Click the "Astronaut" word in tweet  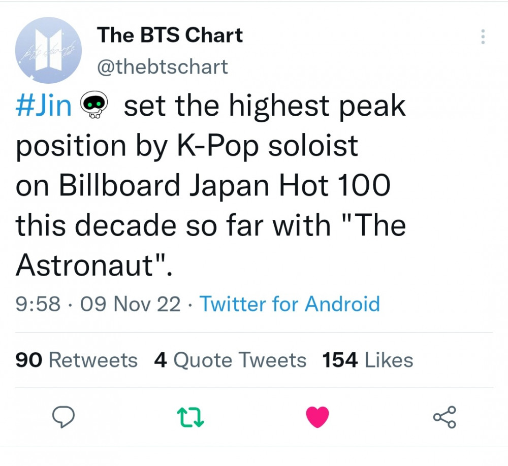click(84, 265)
